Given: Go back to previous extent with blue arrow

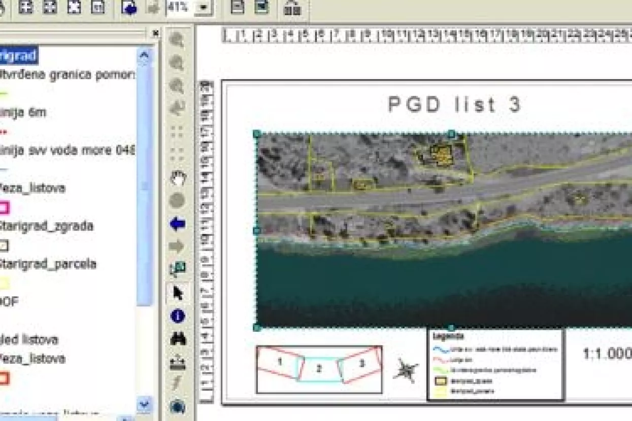Looking at the screenshot, I should [x=178, y=224].
